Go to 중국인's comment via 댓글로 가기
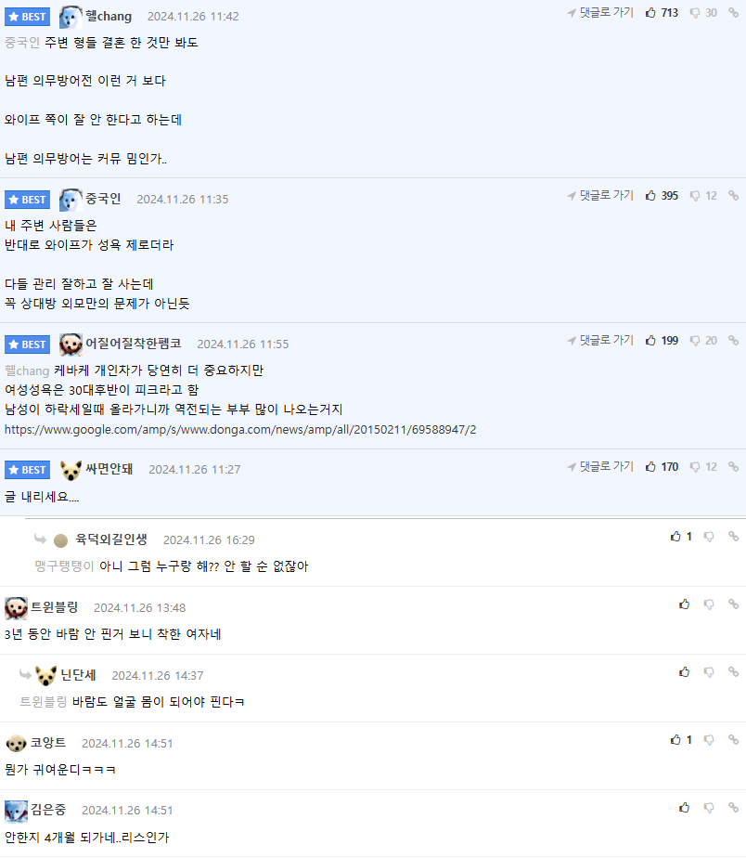 pyautogui.click(x=600, y=196)
